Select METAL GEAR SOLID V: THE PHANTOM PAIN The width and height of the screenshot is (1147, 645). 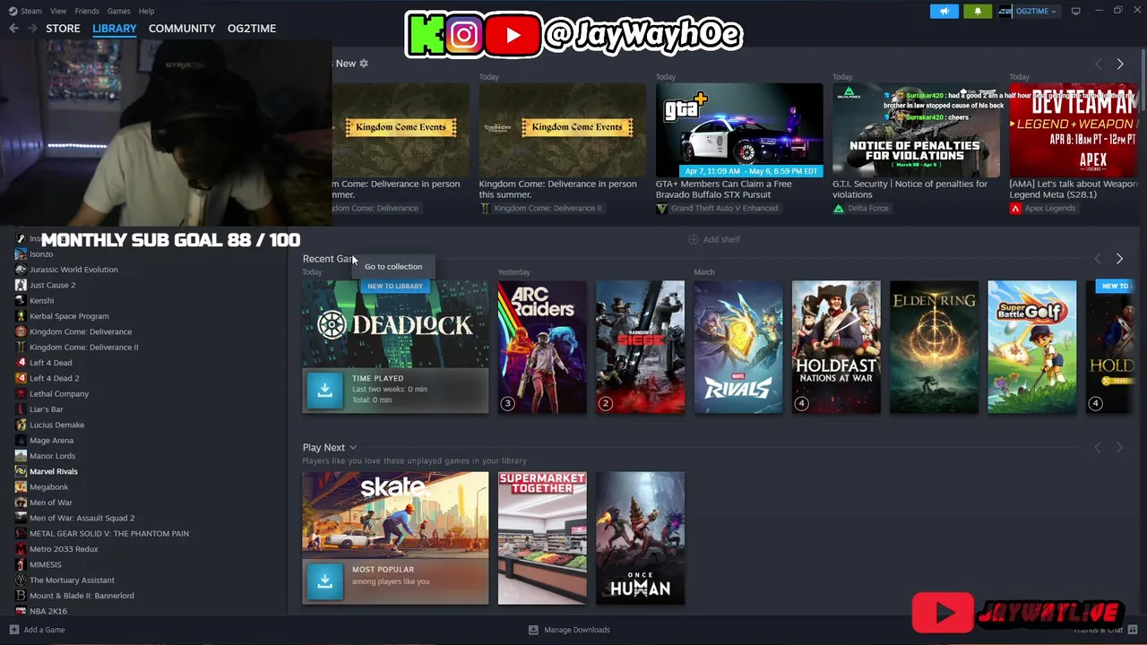click(109, 533)
